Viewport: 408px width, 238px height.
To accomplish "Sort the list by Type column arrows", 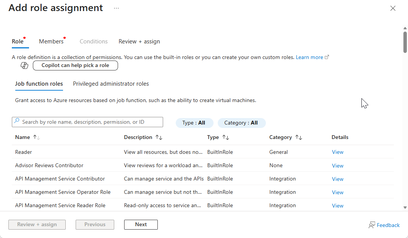I will point(226,137).
